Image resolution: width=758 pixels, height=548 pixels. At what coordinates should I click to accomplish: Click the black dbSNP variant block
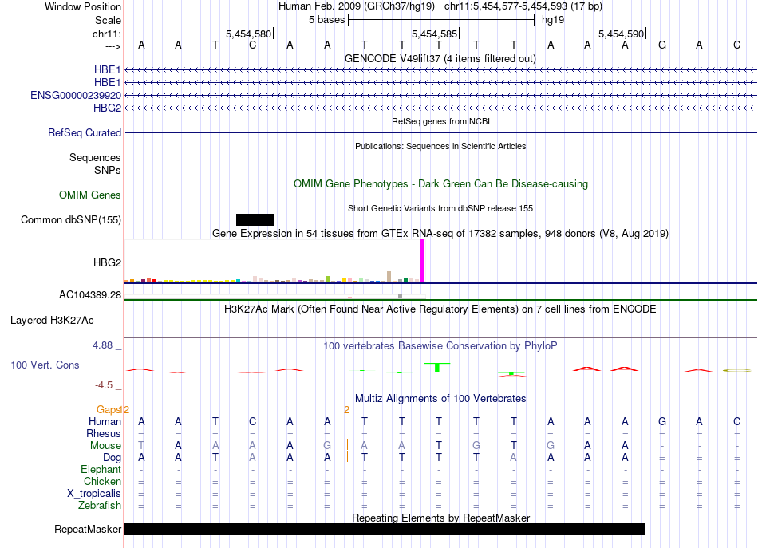(x=255, y=220)
